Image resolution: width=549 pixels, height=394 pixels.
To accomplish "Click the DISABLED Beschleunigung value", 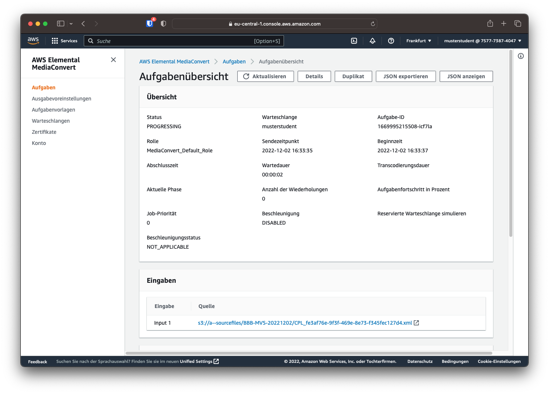I will tap(274, 223).
